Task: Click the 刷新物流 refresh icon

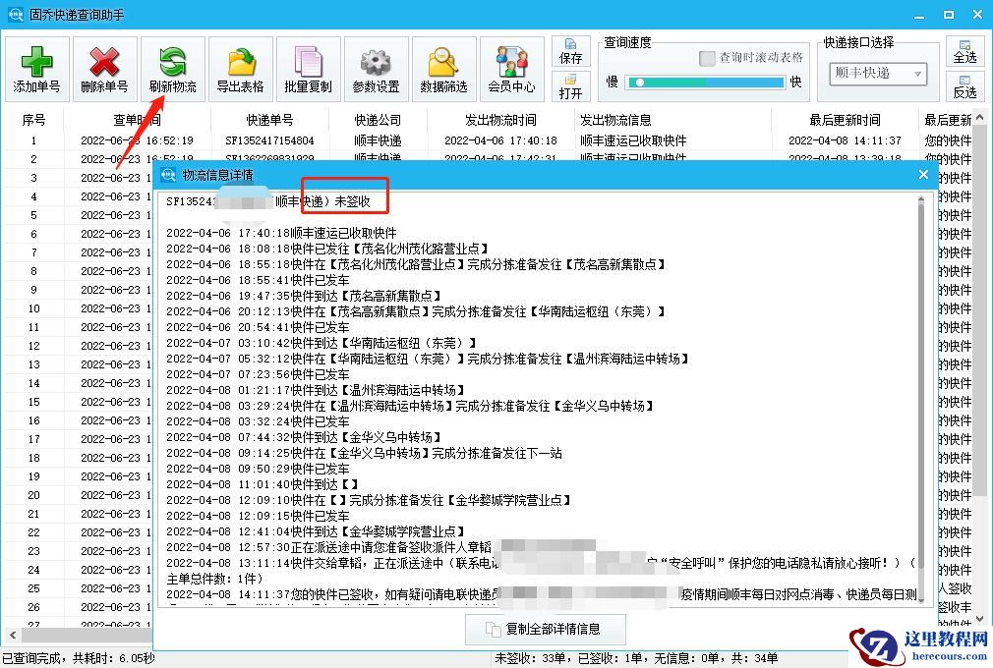Action: click(x=172, y=62)
